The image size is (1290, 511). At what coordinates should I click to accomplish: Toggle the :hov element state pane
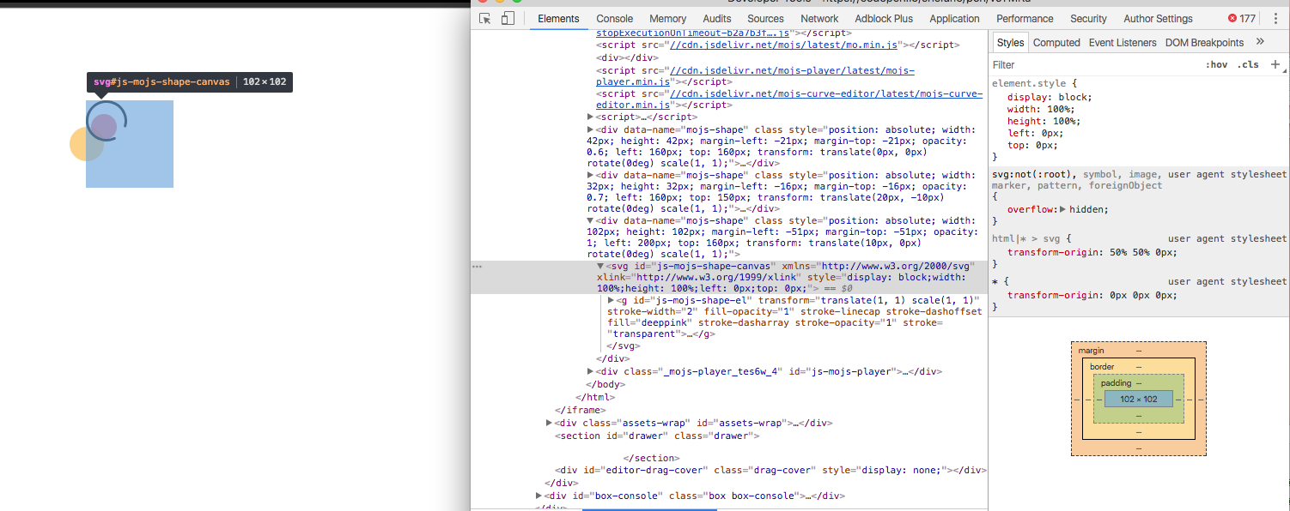(x=1216, y=64)
